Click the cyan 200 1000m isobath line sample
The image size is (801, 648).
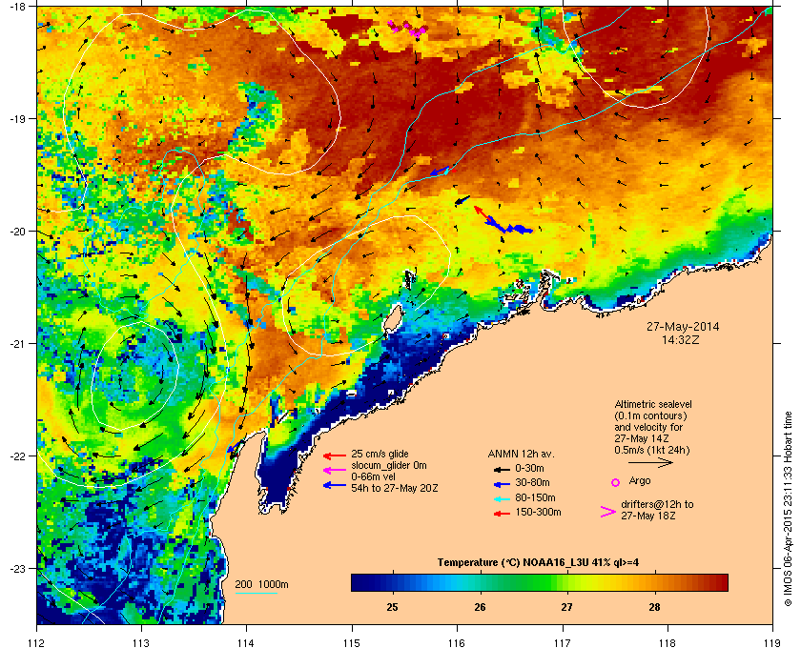tap(256, 594)
